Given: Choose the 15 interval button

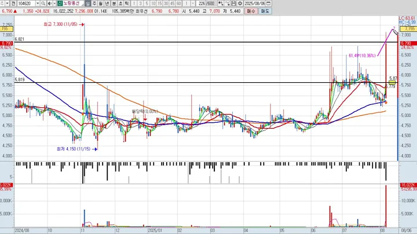Looking at the screenshot, I should pos(160,3).
